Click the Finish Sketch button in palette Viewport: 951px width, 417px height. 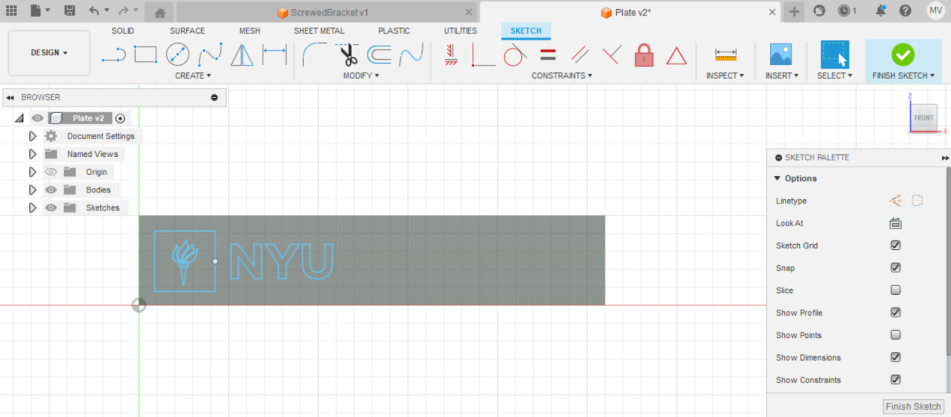(913, 407)
